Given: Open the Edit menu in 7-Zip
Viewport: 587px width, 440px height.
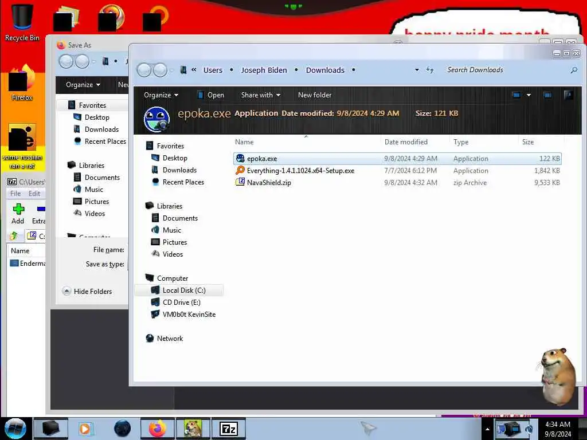Looking at the screenshot, I should [34, 194].
